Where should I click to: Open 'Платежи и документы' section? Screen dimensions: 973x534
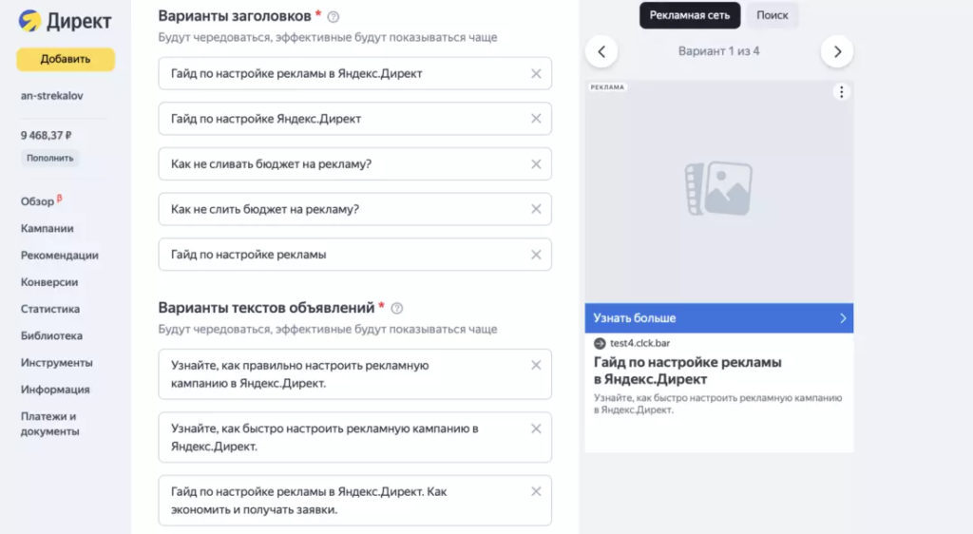pyautogui.click(x=49, y=424)
